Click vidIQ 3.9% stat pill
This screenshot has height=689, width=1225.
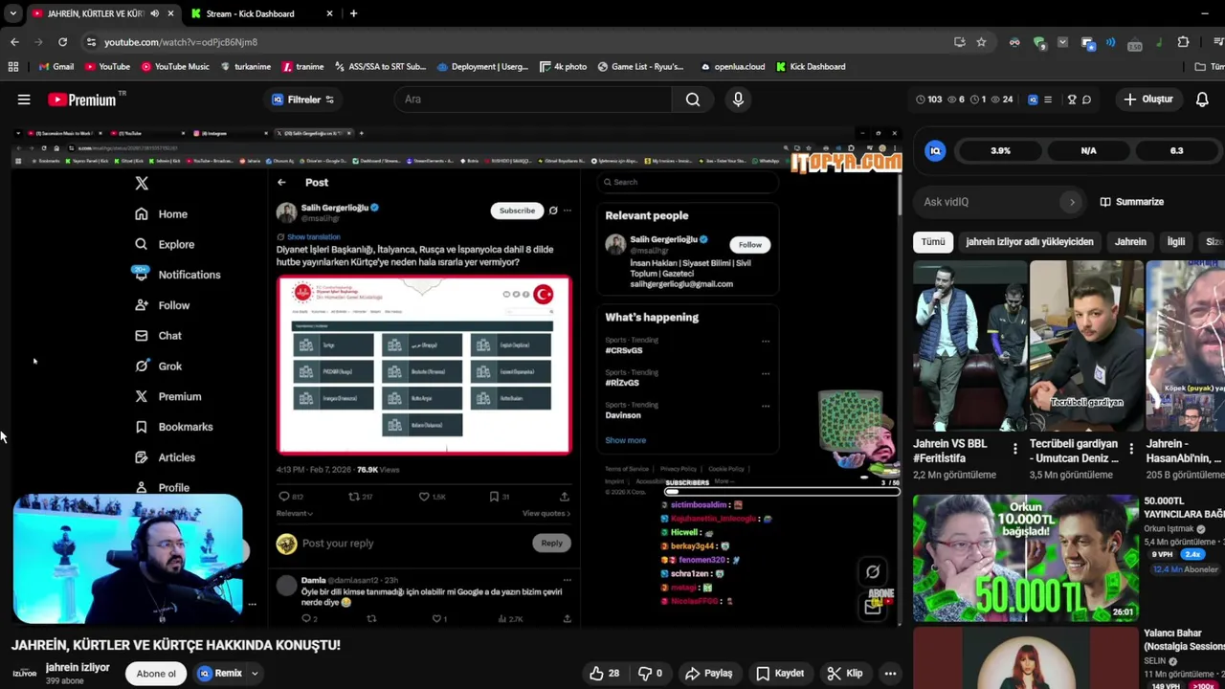coord(1000,151)
